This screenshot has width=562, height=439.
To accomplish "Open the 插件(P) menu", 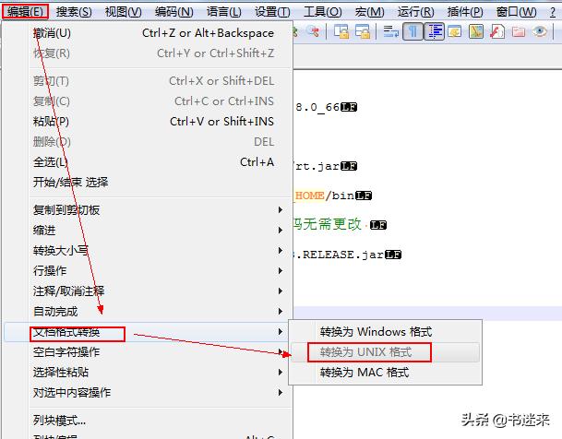I will (465, 12).
